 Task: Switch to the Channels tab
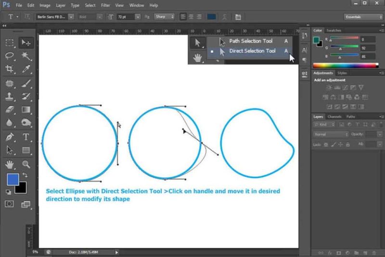(334, 116)
